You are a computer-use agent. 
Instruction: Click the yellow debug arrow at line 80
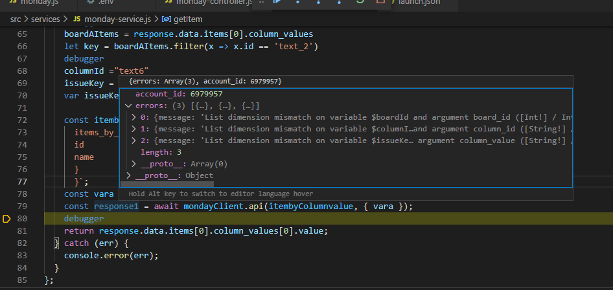coord(6,219)
